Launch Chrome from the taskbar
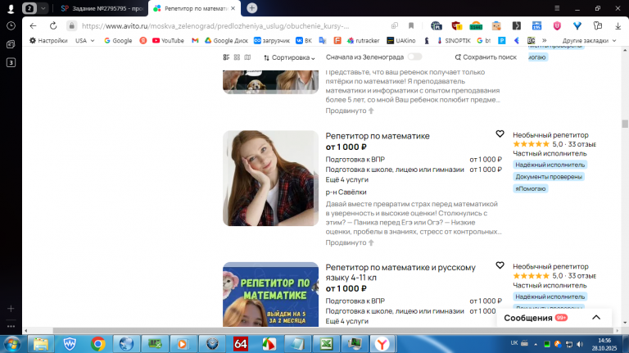629x353 pixels. pyautogui.click(x=98, y=344)
